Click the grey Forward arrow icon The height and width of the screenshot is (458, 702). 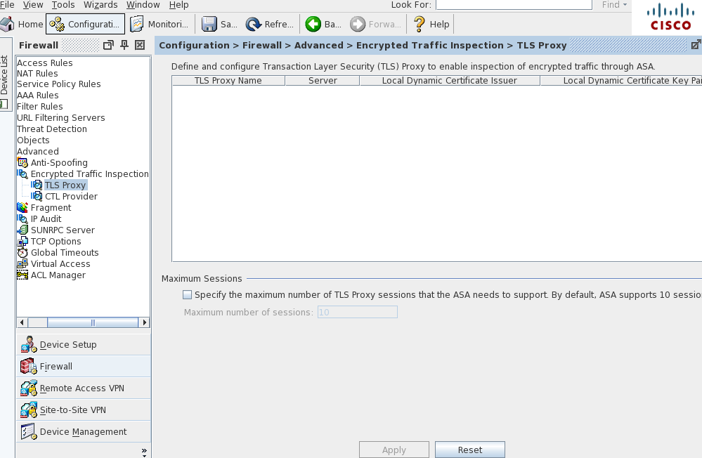[x=358, y=24]
